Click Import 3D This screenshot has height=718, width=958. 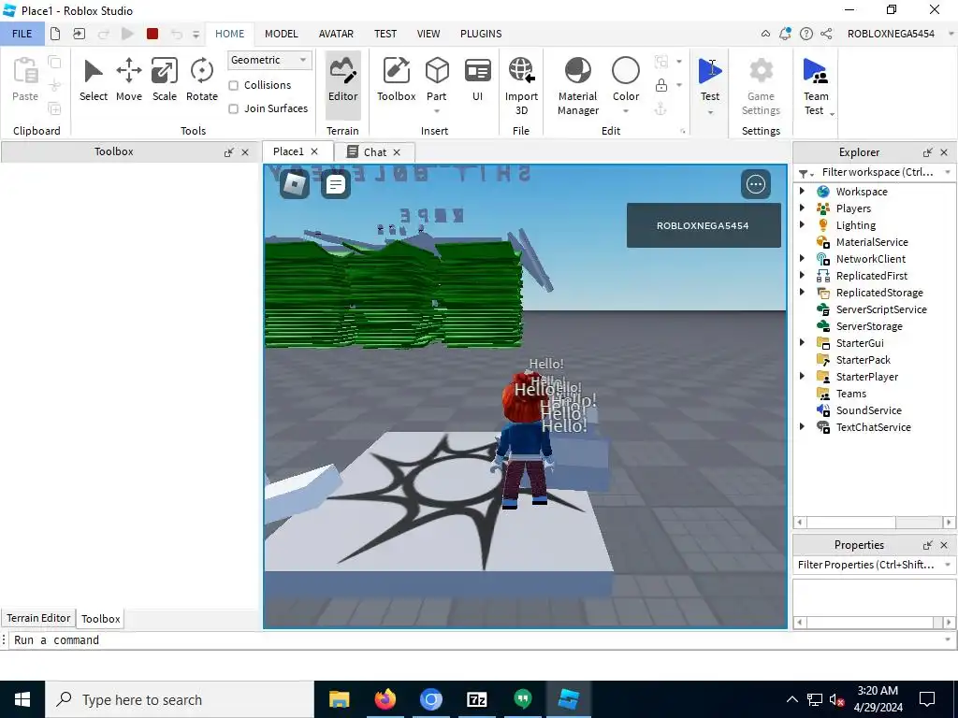521,85
